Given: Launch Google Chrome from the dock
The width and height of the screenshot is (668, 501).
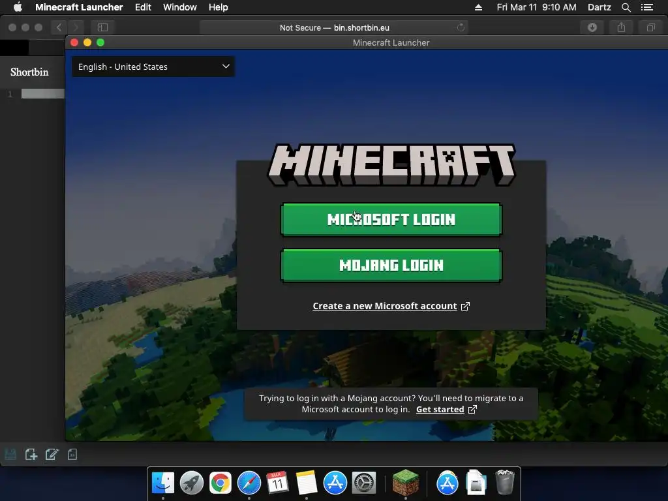Looking at the screenshot, I should point(220,483).
